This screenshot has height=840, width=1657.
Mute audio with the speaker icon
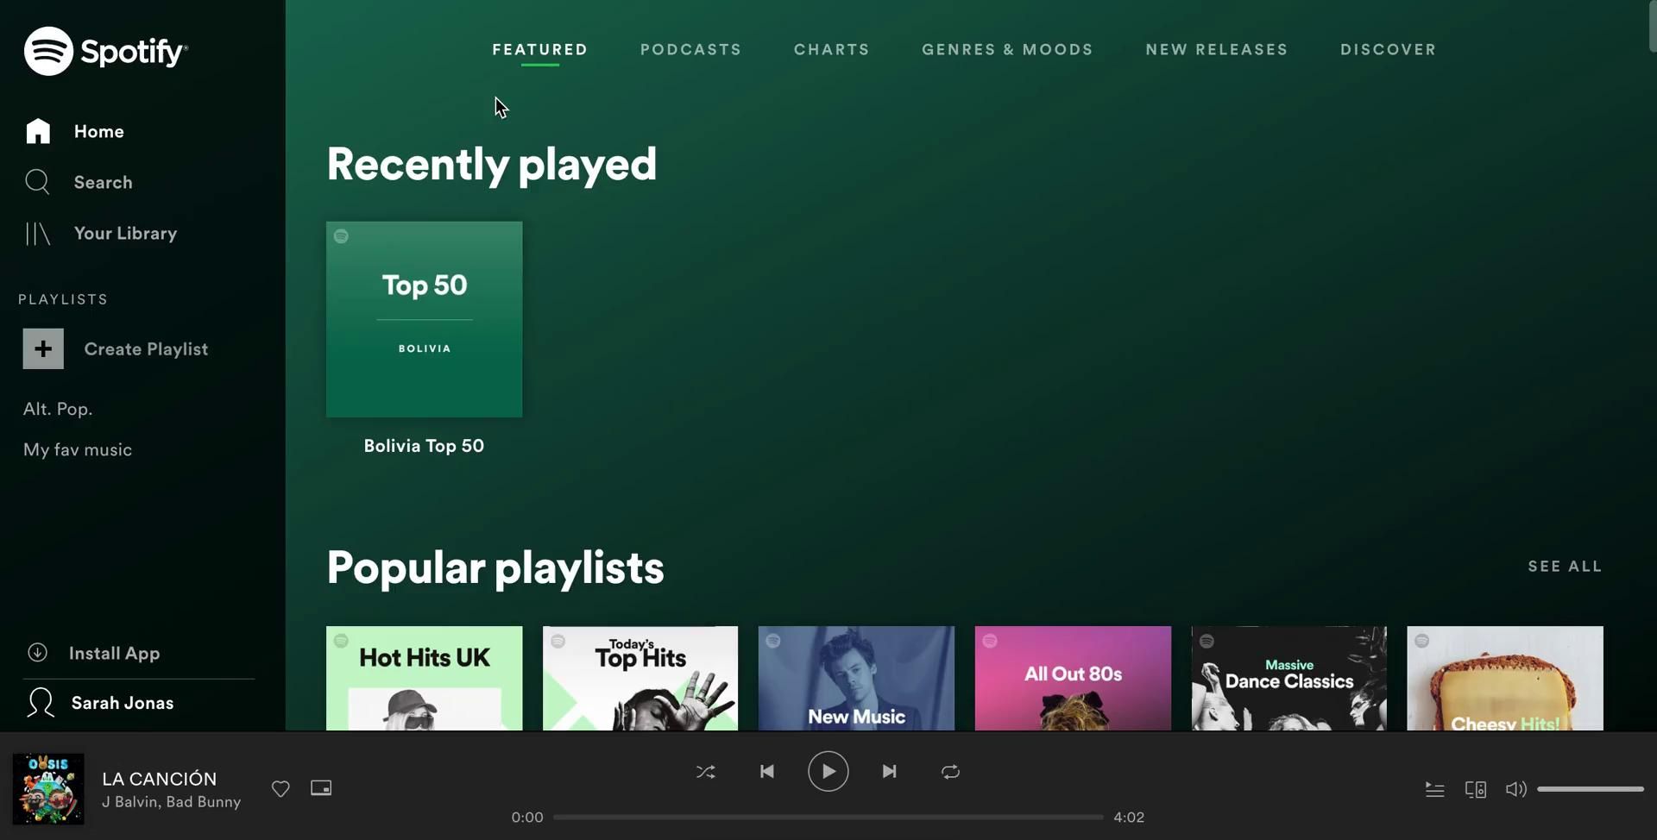click(1515, 789)
